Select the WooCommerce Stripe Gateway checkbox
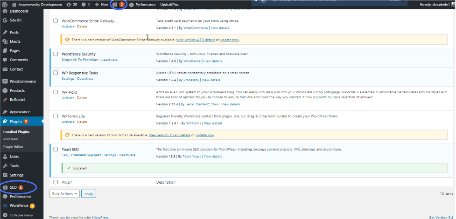Viewport: 456px width, 219px height. (x=56, y=21)
